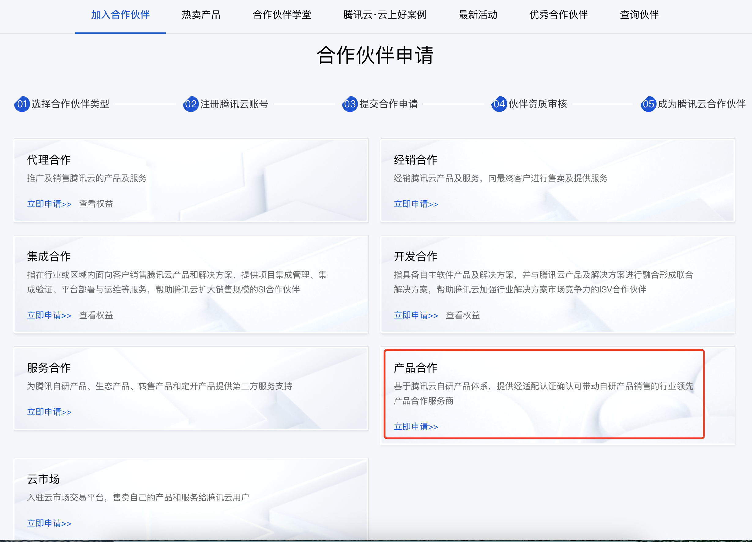Click the 合作伙伴申请 page heading

point(375,55)
